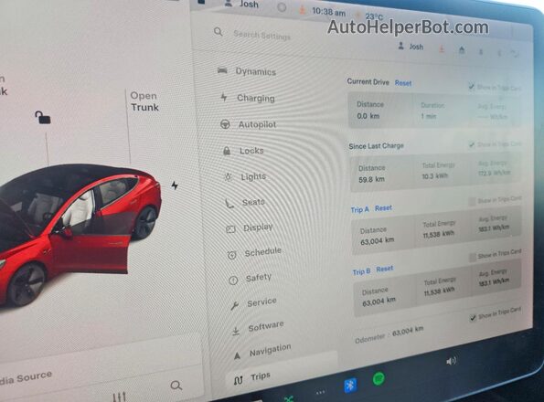Tap the Software download icon in sidebar

pyautogui.click(x=236, y=332)
